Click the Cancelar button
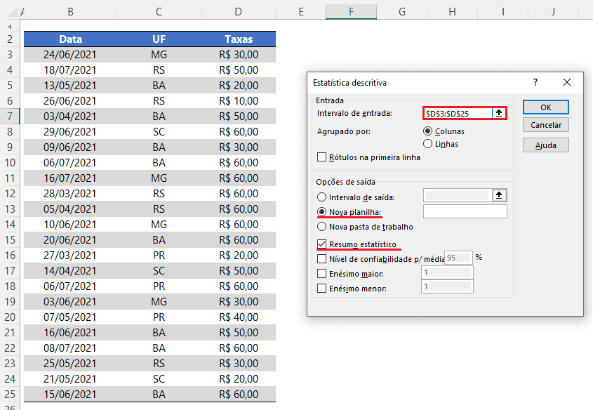The image size is (593, 410). pos(546,125)
